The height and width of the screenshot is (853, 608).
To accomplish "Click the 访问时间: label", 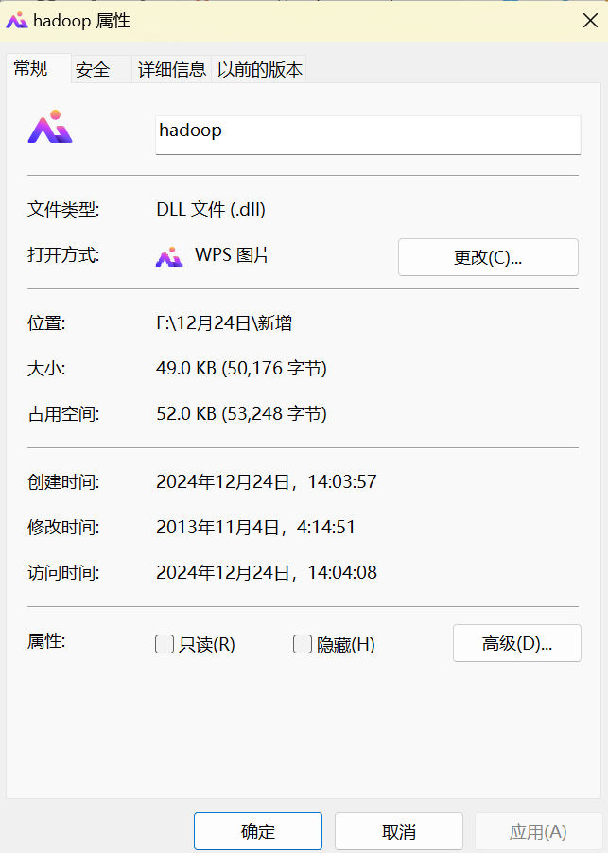I will 63,573.
